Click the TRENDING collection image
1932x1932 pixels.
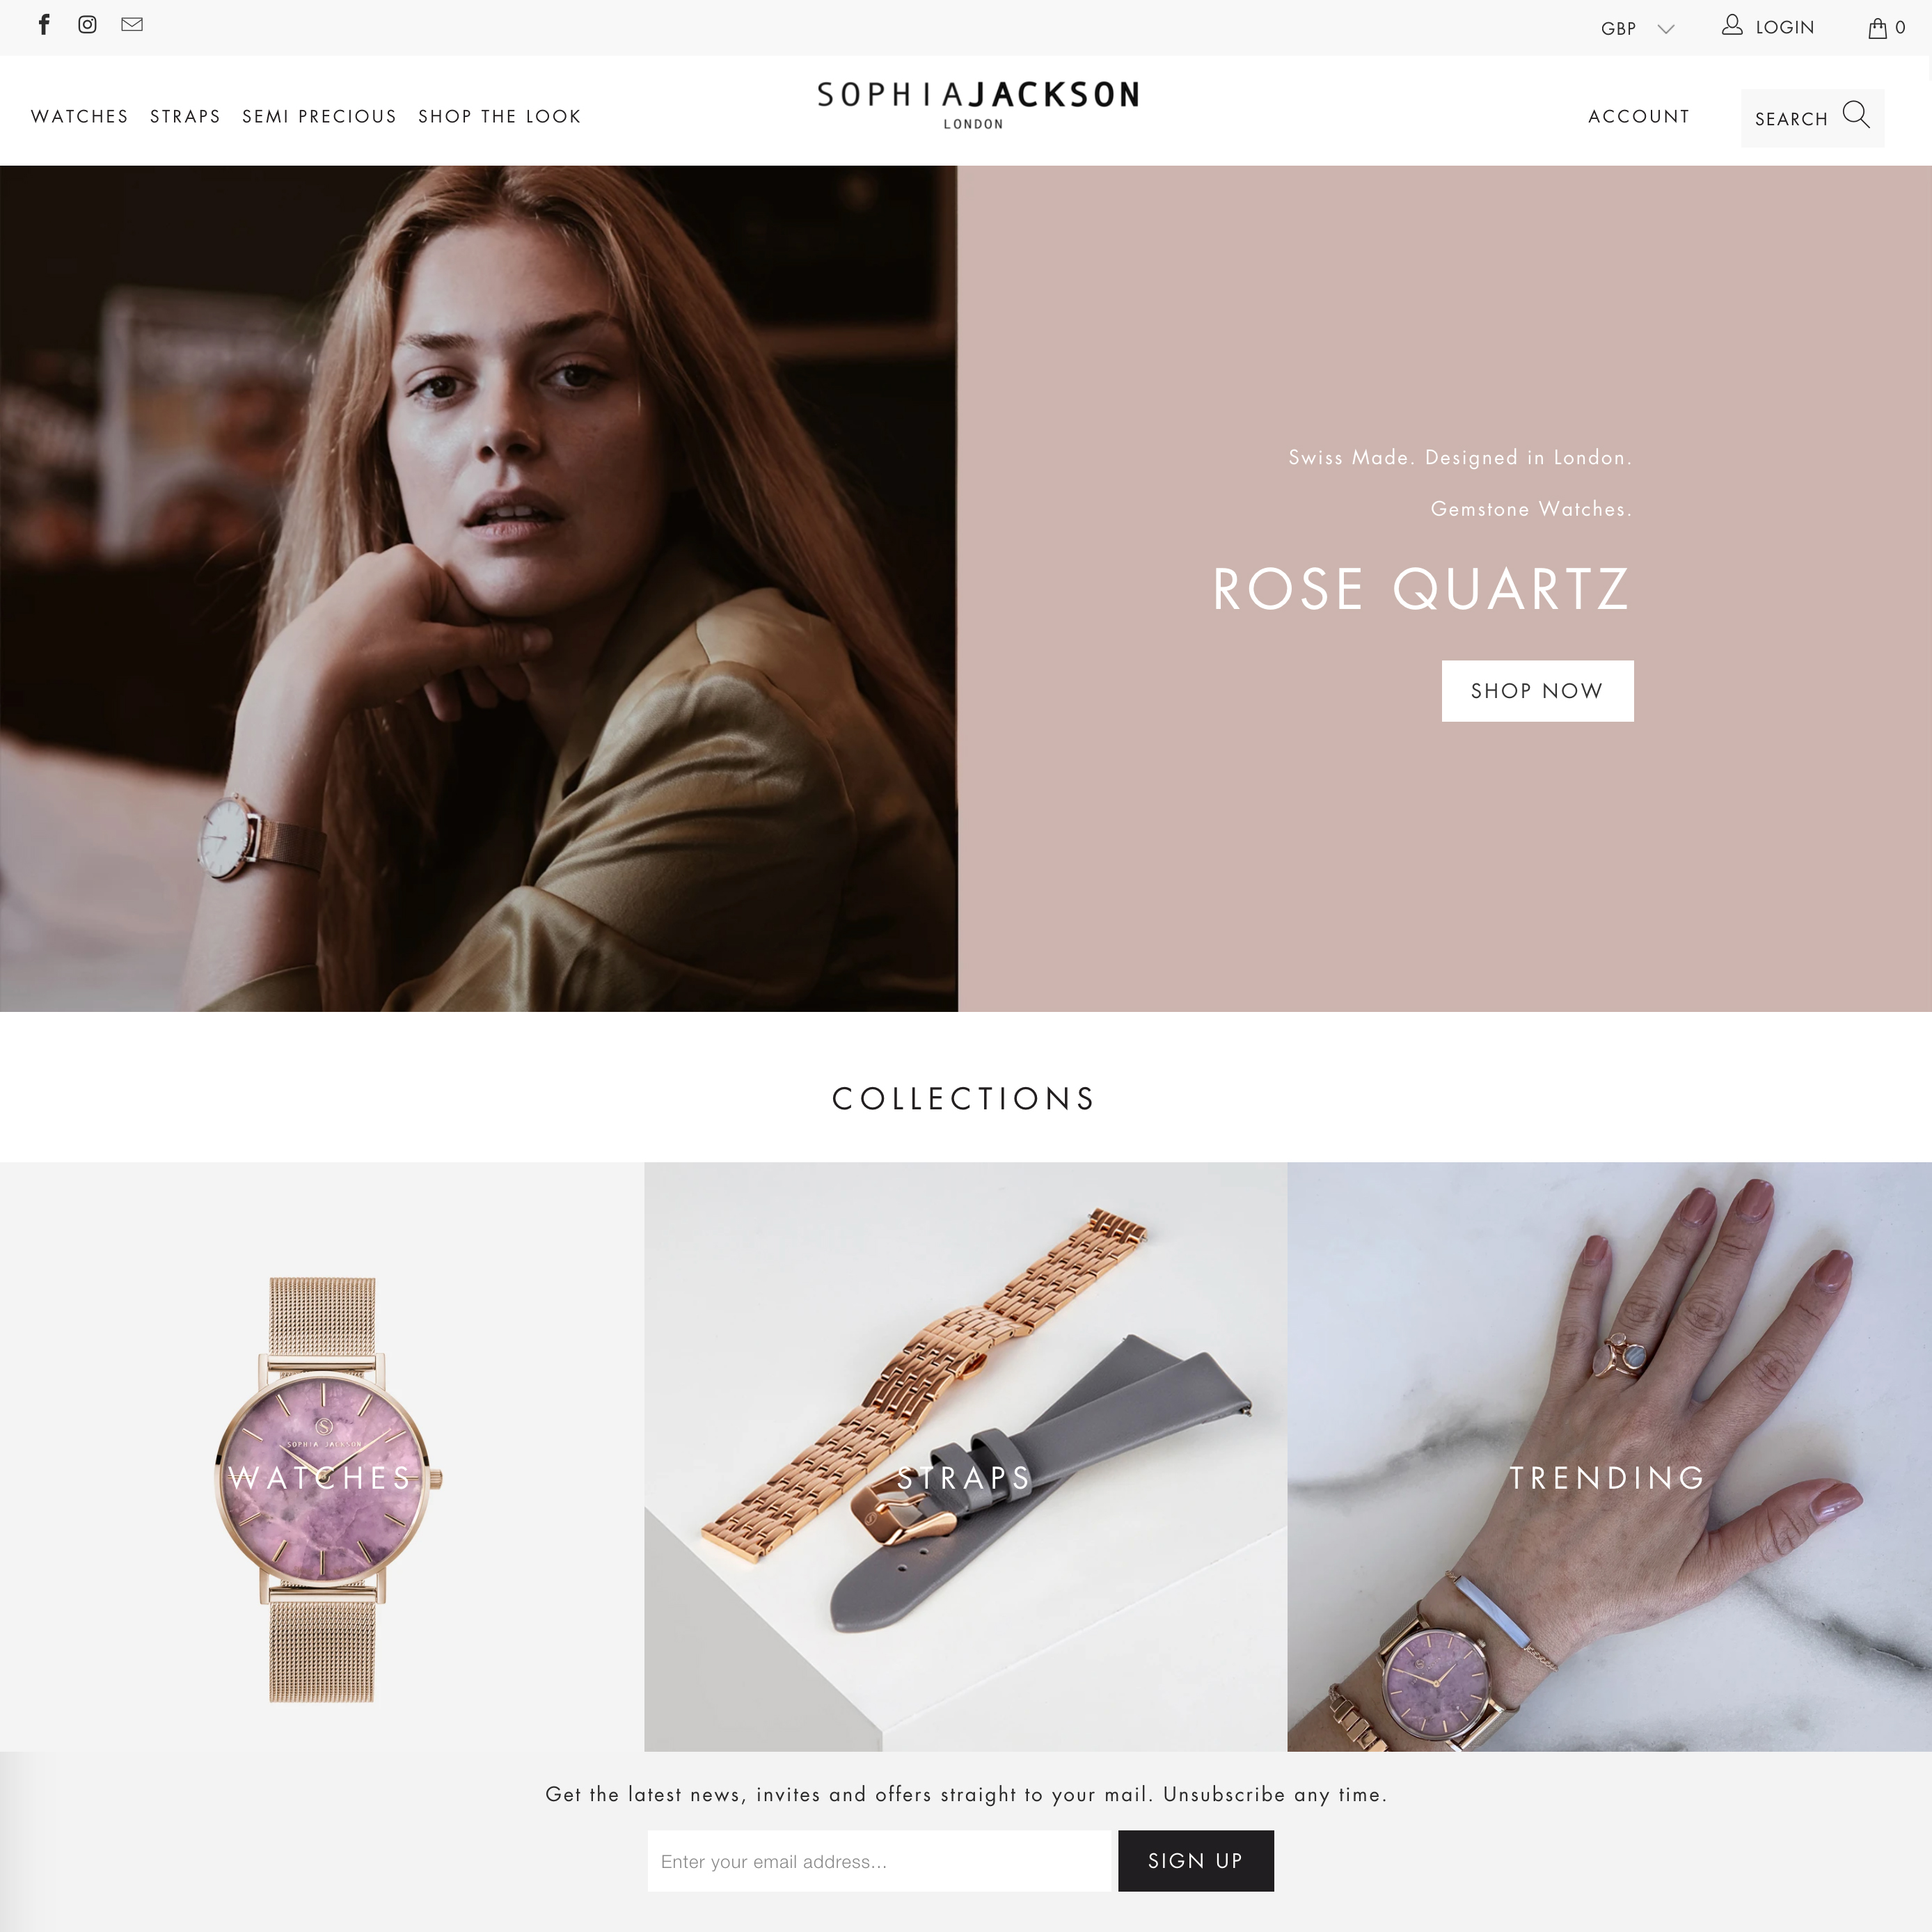(x=1608, y=1456)
